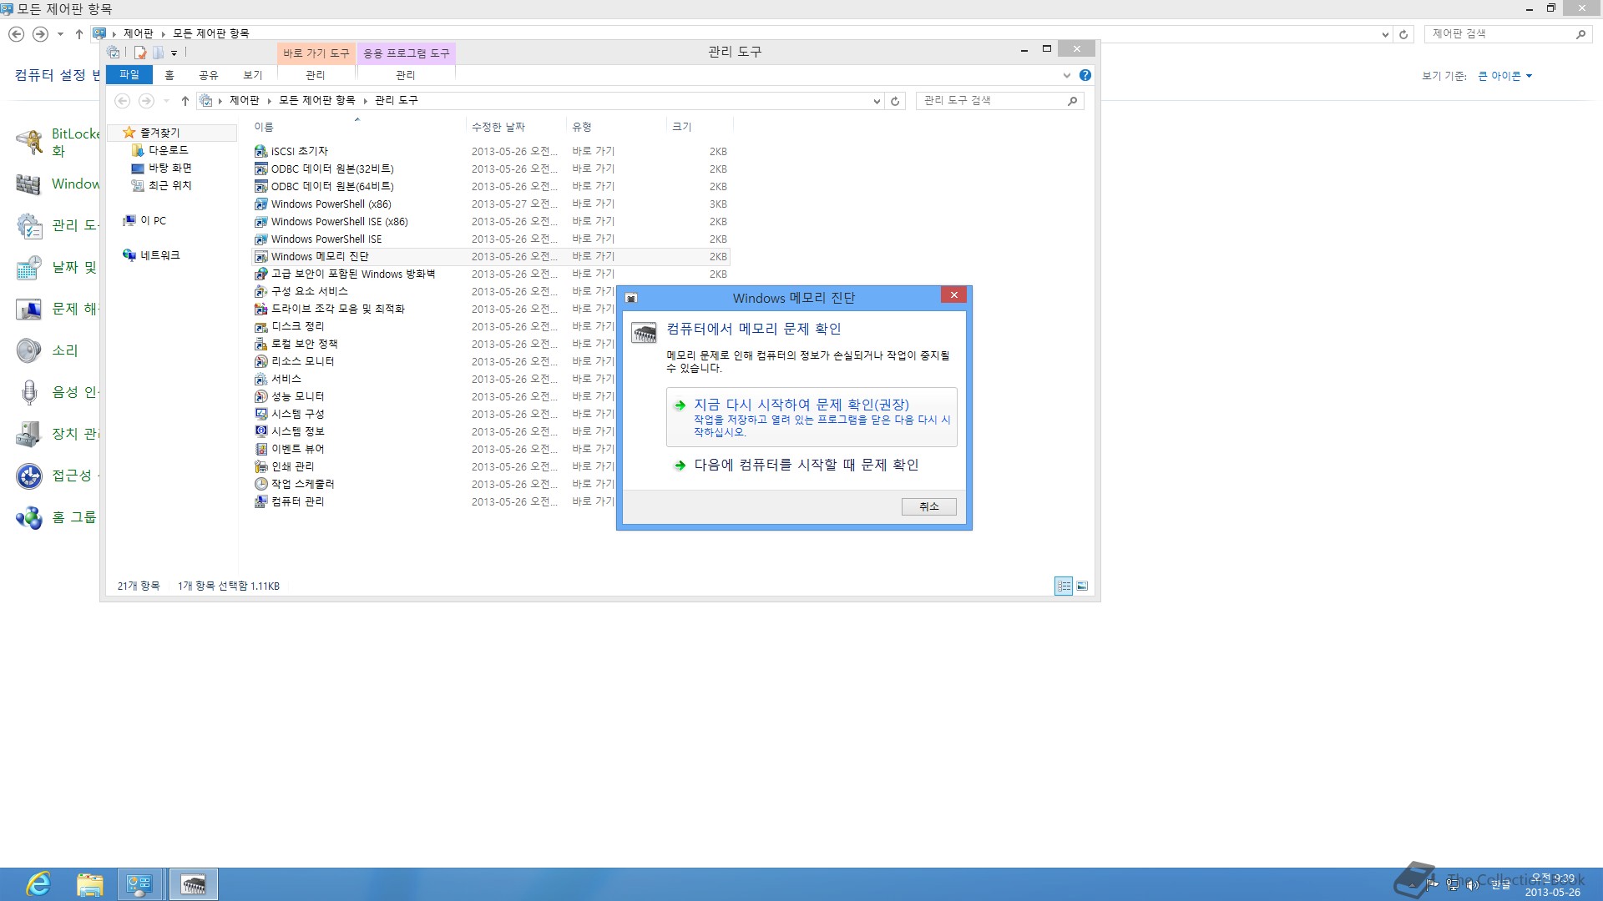This screenshot has width=1603, height=901.
Task: Select 최근 위치 in the navigation pane
Action: (x=169, y=185)
